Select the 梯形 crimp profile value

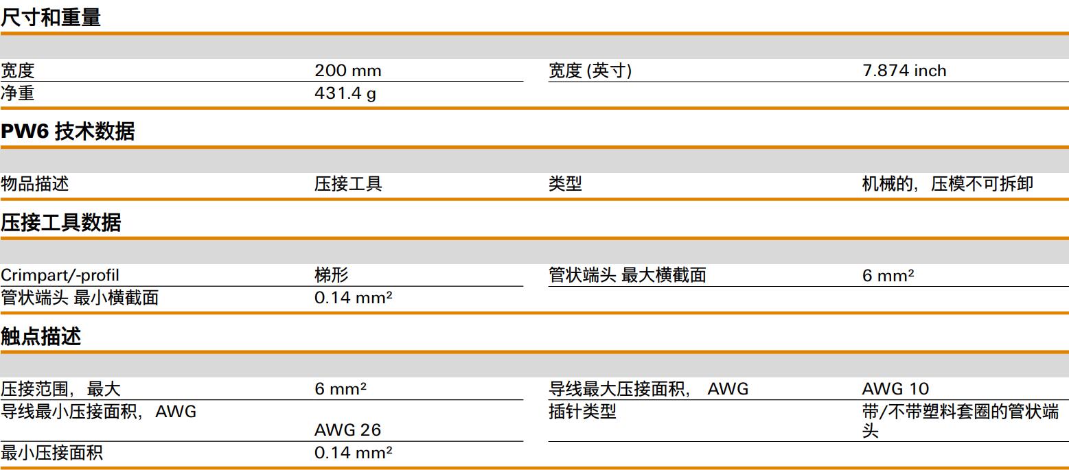[332, 275]
